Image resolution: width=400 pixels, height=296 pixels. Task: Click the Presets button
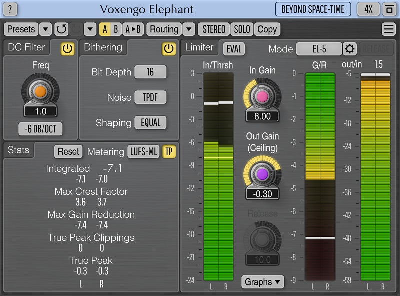click(x=21, y=29)
